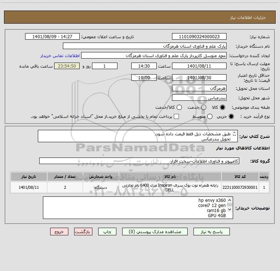Click the buyer notes scroll down arrow
280x271 pixels.
(x=230, y=210)
